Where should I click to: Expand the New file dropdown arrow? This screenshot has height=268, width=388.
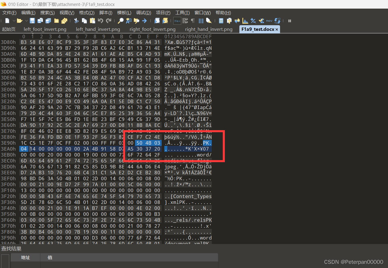click(x=14, y=21)
